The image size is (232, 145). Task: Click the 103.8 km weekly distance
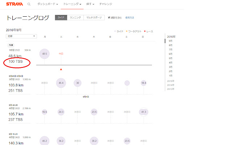click(16, 85)
